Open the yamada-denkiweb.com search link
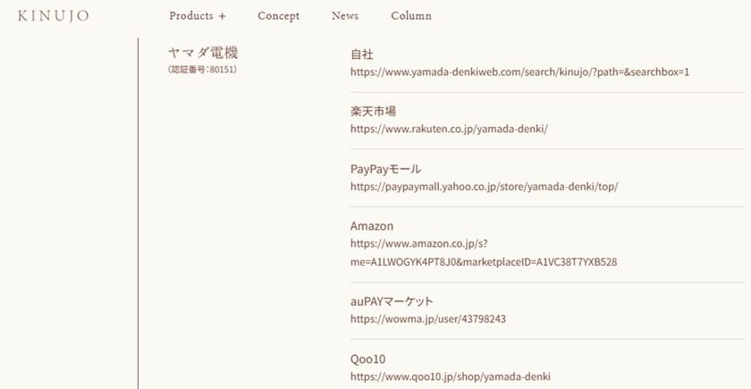 pyautogui.click(x=519, y=72)
